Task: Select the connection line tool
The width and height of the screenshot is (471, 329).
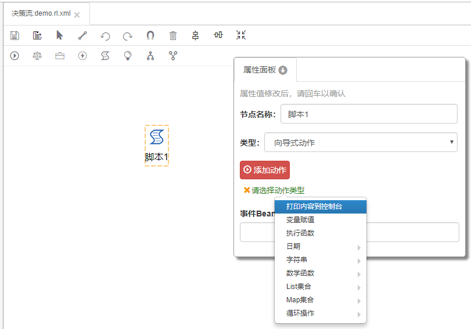Action: 82,35
